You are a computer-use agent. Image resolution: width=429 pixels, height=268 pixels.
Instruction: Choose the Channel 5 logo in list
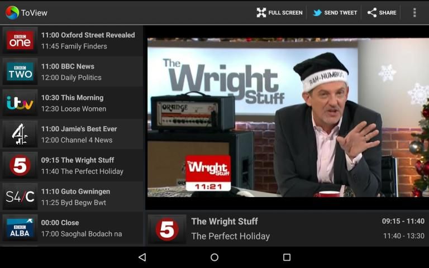coord(20,165)
